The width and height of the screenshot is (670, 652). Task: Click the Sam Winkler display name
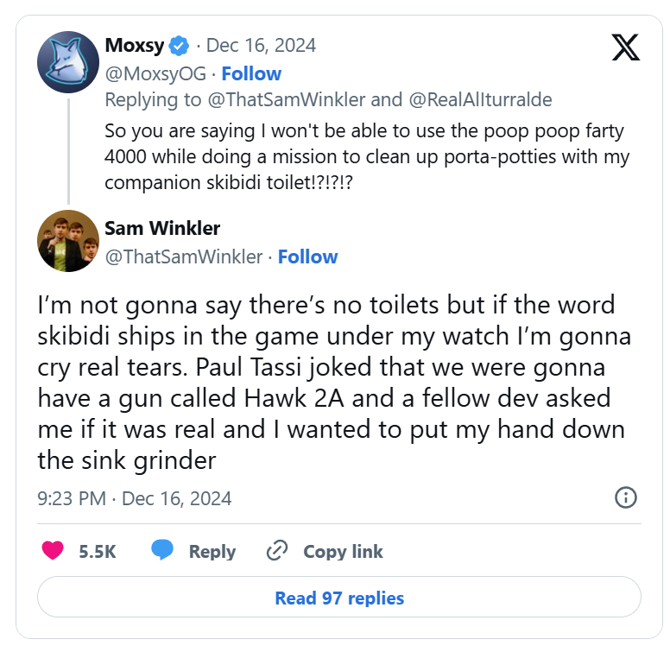[x=162, y=228]
